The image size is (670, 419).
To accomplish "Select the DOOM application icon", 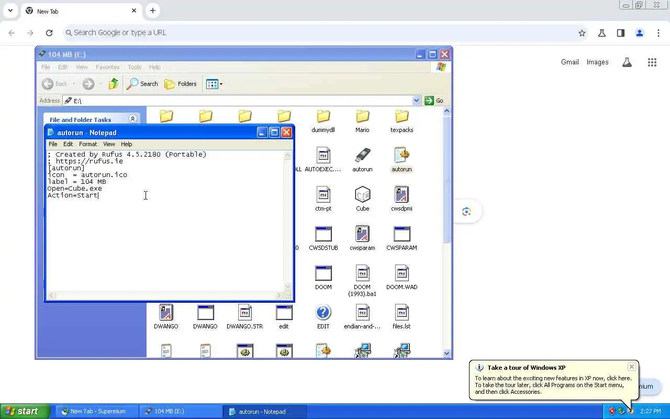I will tap(323, 278).
